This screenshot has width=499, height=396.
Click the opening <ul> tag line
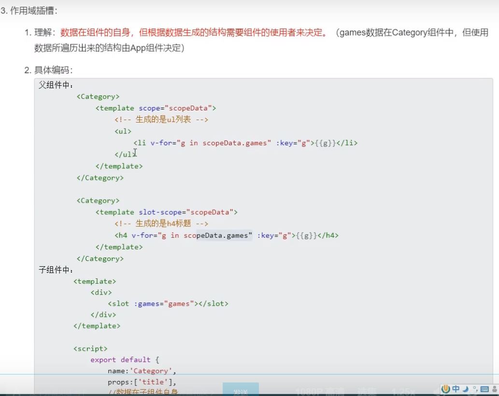tap(123, 131)
